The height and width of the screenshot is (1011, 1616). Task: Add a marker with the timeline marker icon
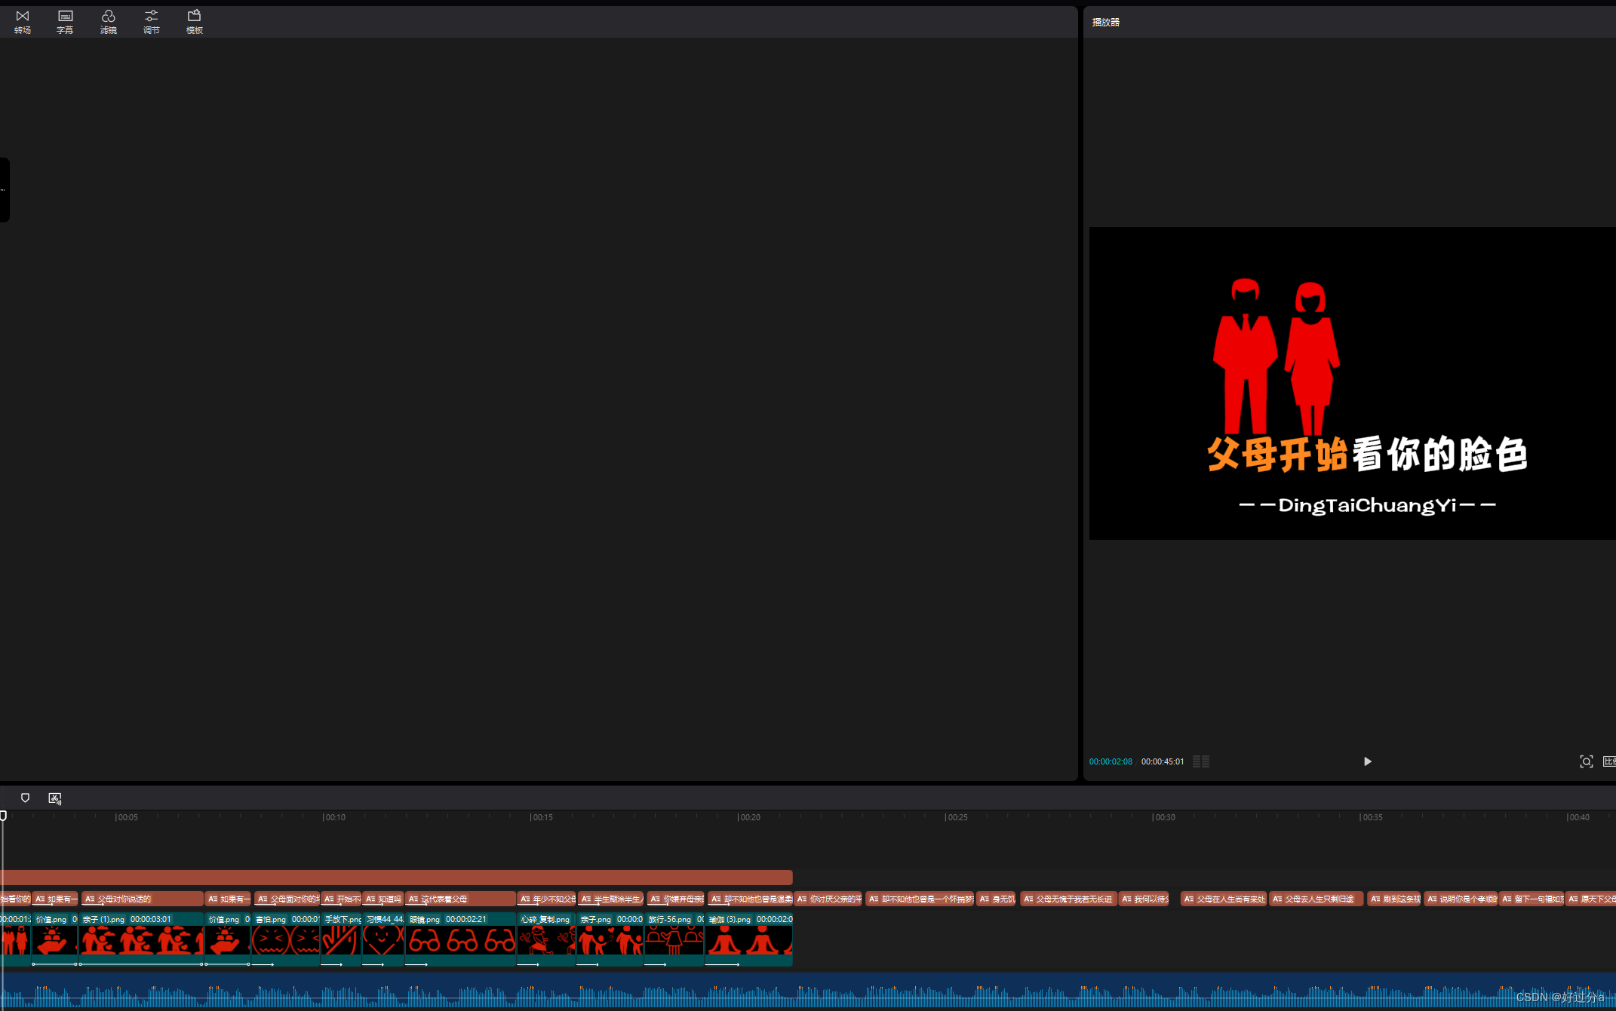point(25,798)
